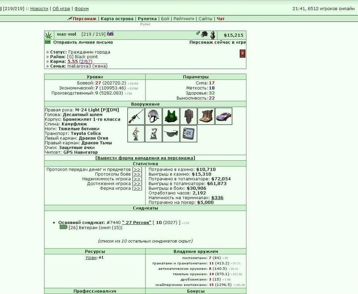Click тяжелым оружием skill 14 row
The width and height of the screenshot is (358, 294).
(207, 274)
